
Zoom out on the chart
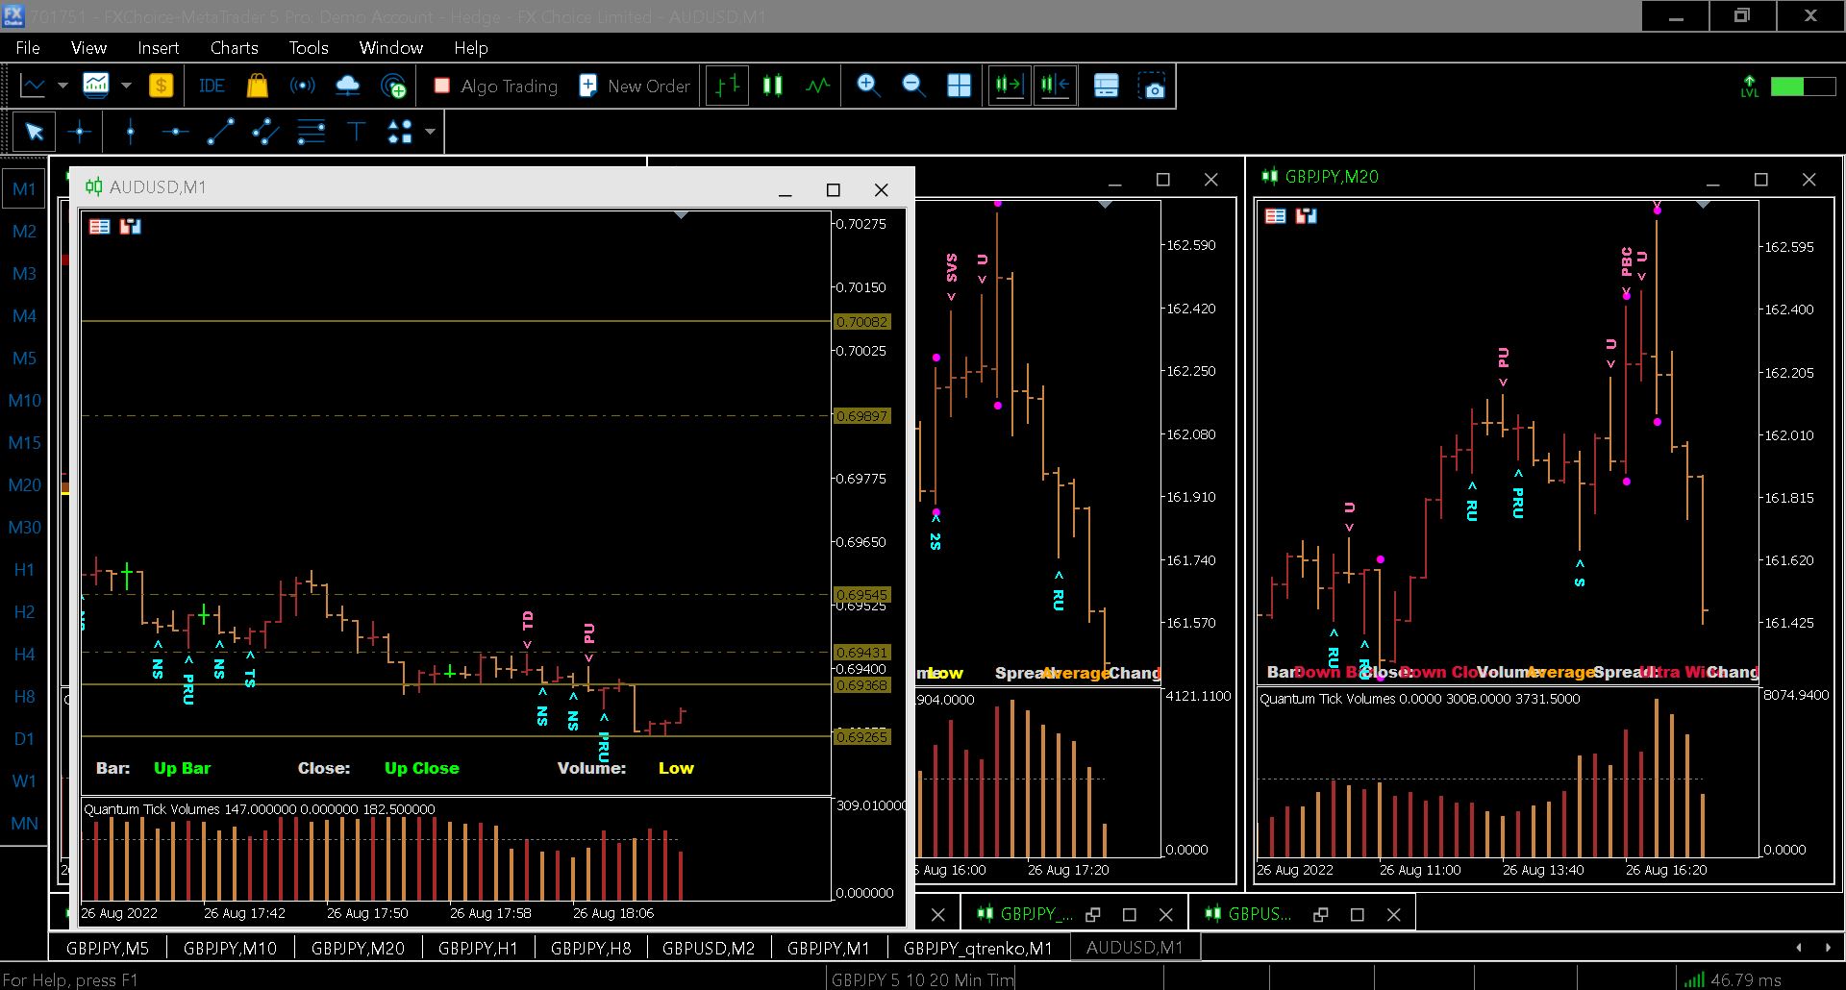[913, 86]
